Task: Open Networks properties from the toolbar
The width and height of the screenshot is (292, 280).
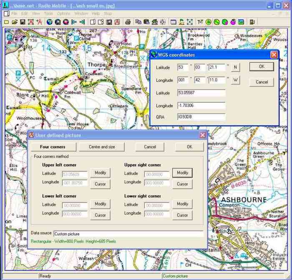Action: click(x=31, y=22)
